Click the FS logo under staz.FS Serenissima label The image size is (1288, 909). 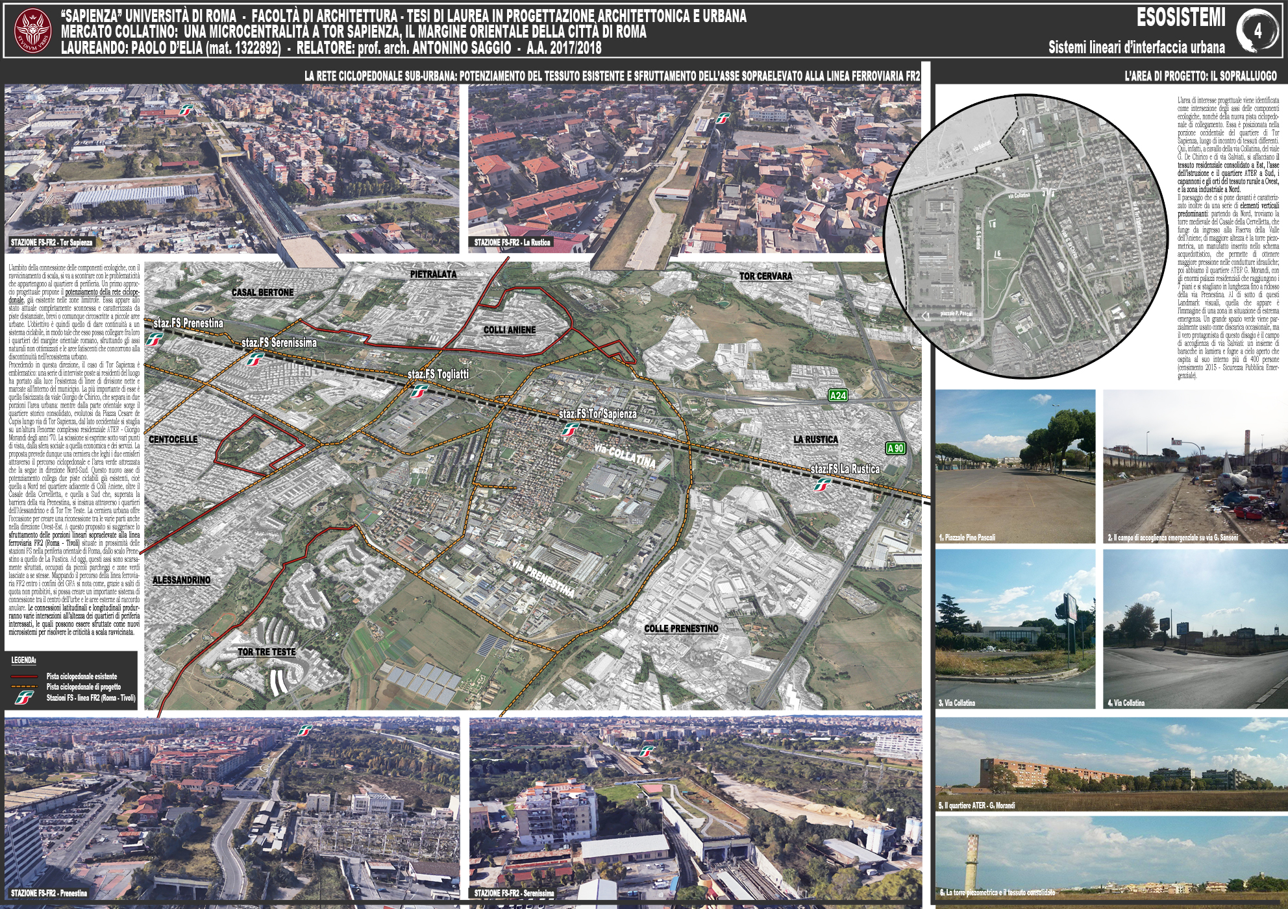254,359
